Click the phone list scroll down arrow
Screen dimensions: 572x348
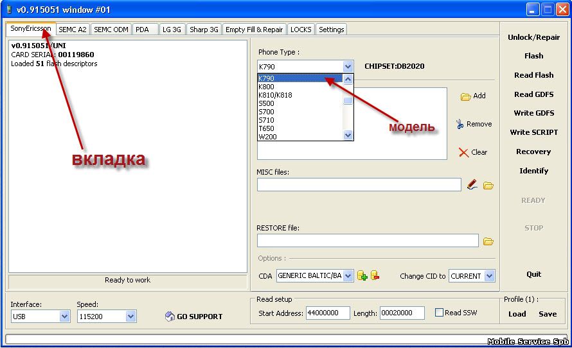[x=348, y=135]
